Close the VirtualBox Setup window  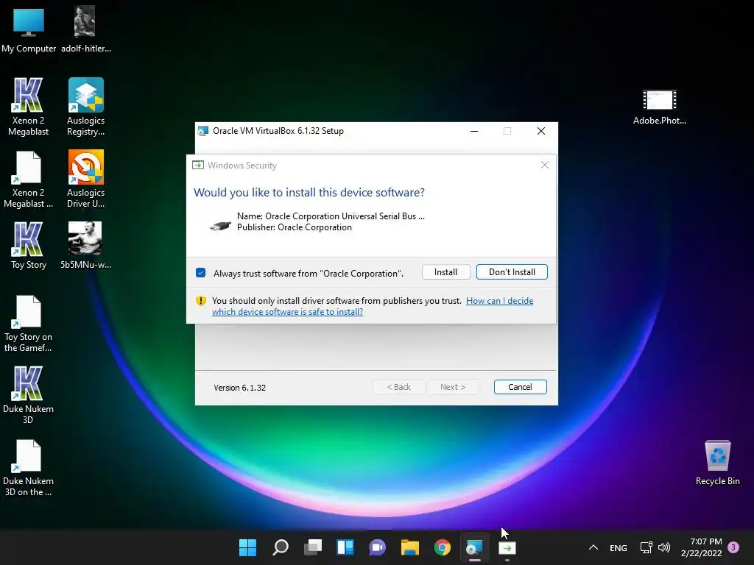[541, 131]
